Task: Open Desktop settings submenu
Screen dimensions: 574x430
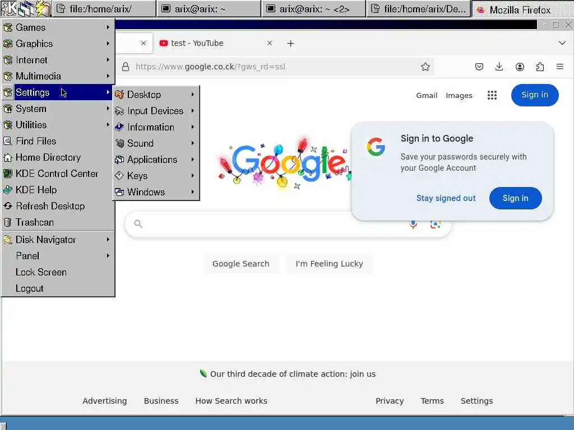Action: [156, 95]
